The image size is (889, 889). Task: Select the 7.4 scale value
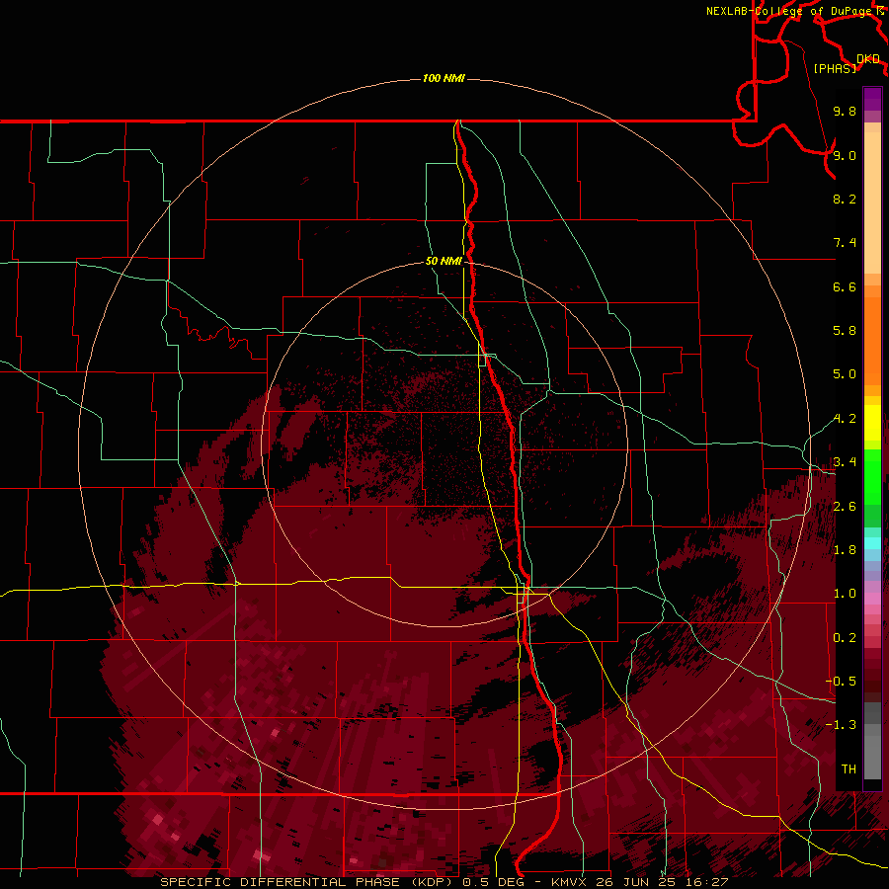845,243
